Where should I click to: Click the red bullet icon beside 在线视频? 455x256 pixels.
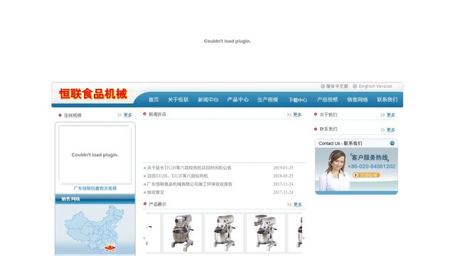coord(60,115)
